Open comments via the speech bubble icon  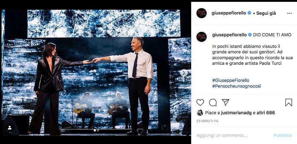point(213,102)
